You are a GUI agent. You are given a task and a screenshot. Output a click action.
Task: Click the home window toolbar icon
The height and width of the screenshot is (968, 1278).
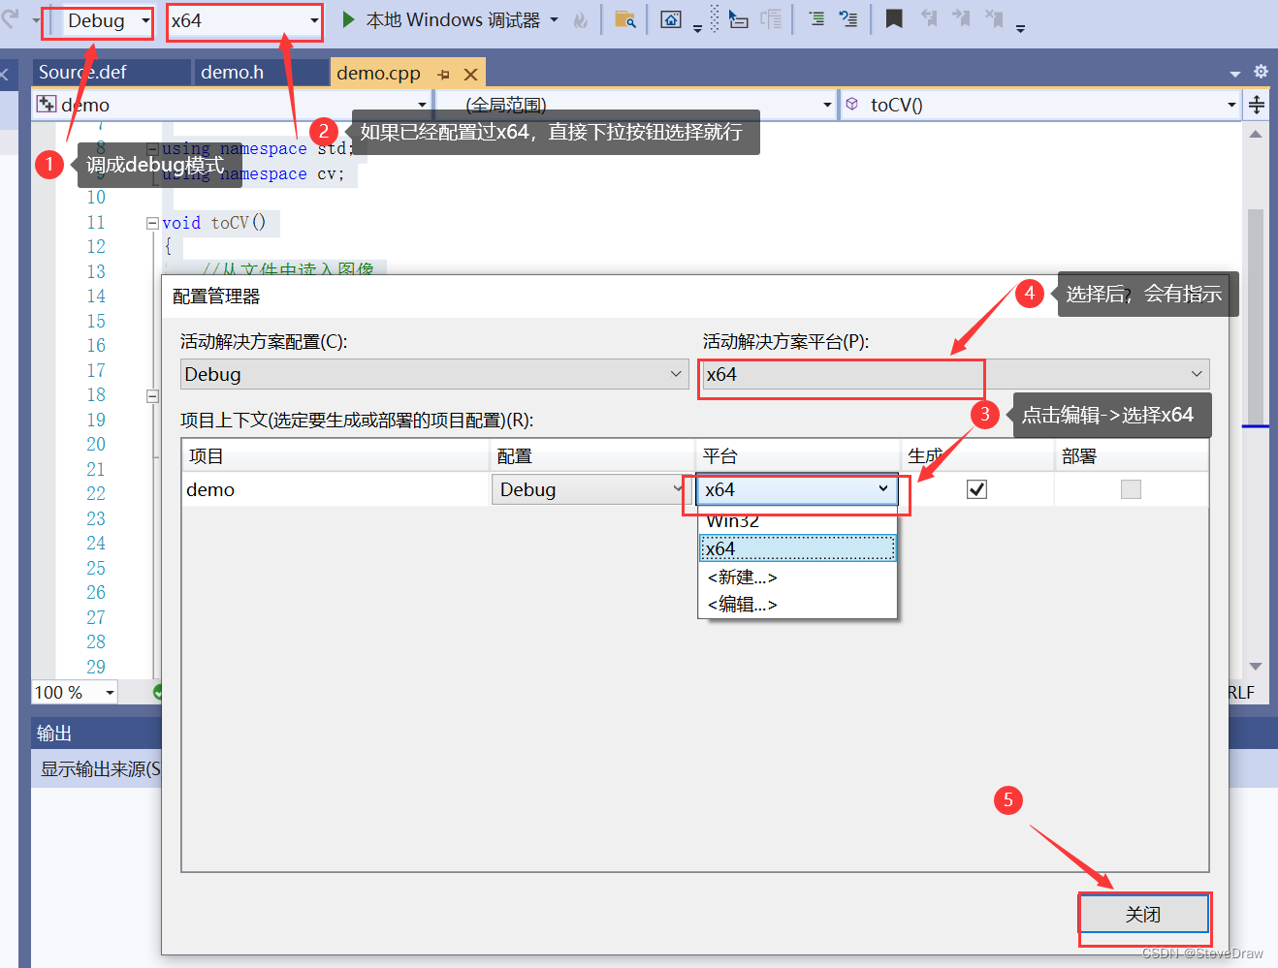(x=671, y=19)
